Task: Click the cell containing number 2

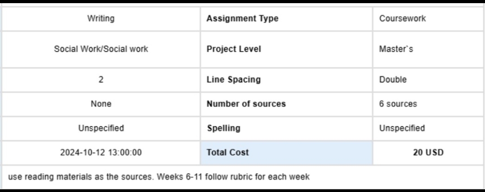Action: tap(101, 80)
